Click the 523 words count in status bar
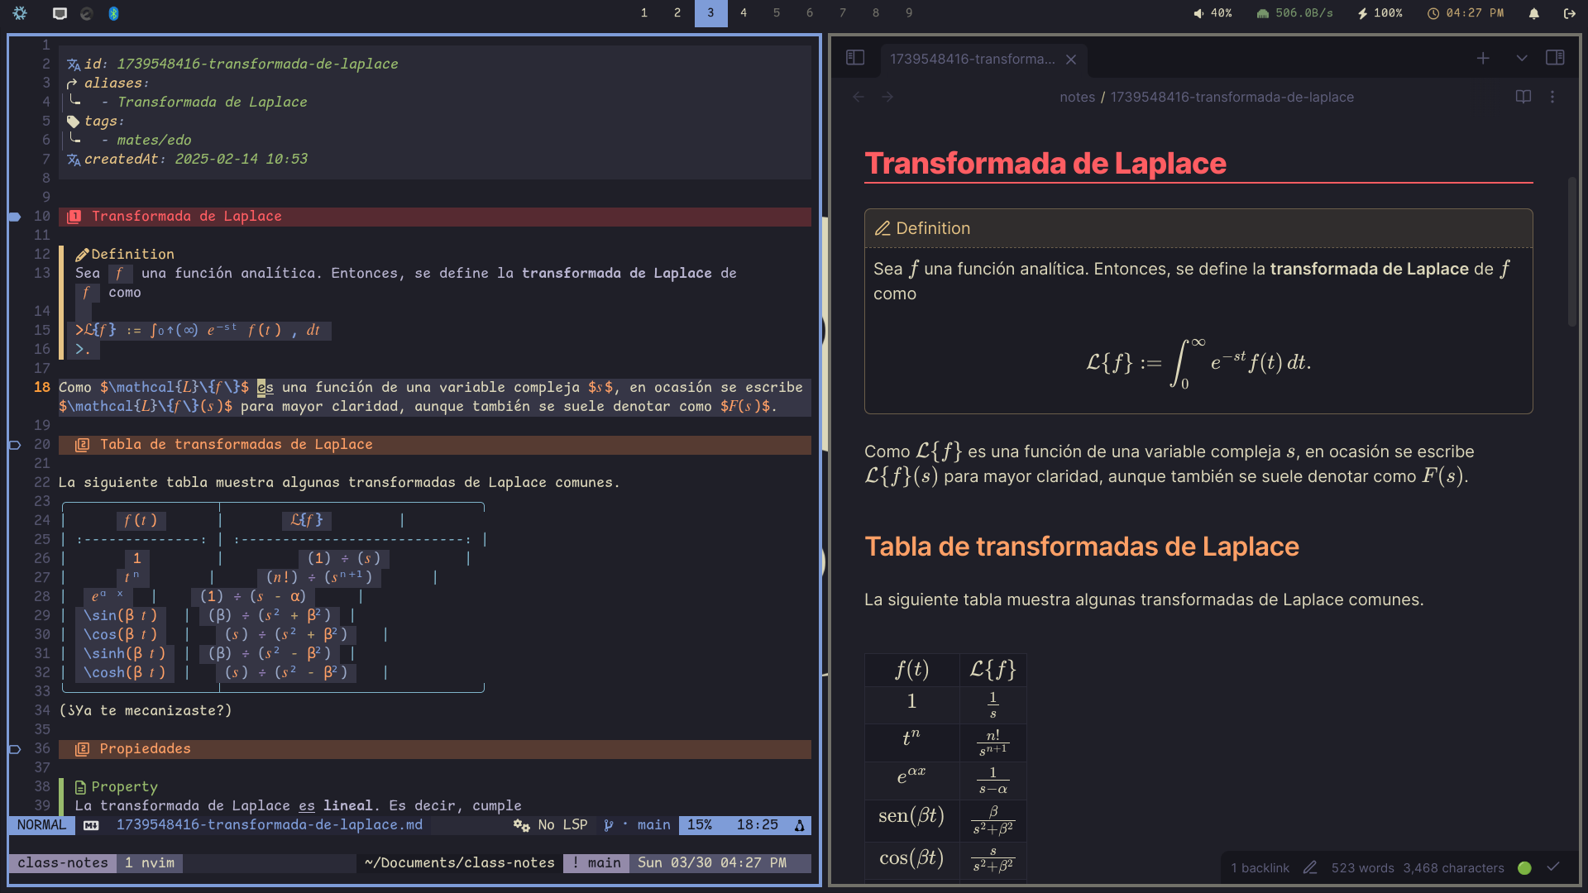This screenshot has width=1588, height=893. [1362, 867]
